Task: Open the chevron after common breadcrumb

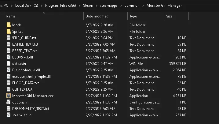Action: click(143, 6)
